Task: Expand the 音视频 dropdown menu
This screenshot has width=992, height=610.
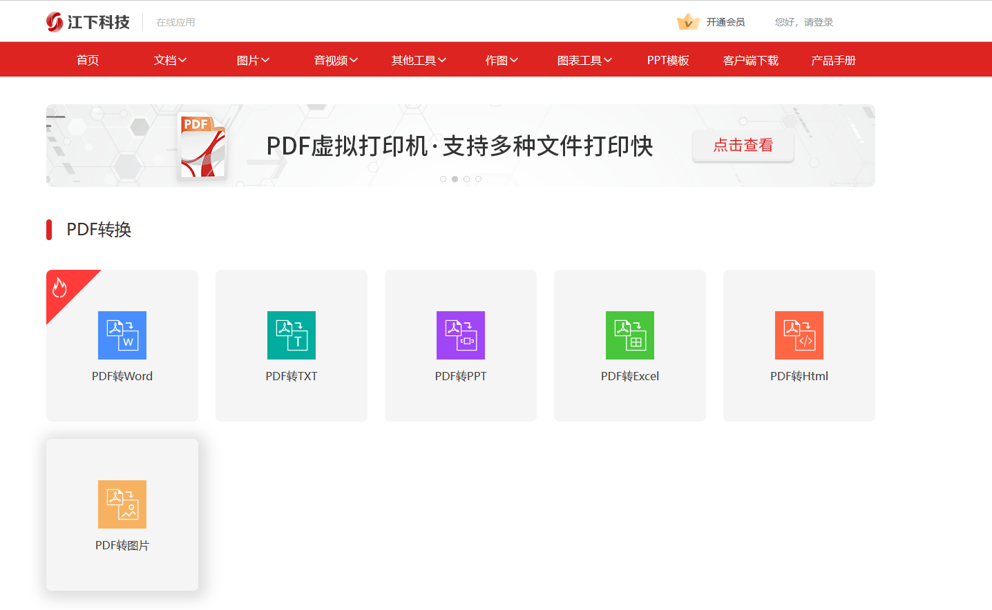Action: pos(336,60)
